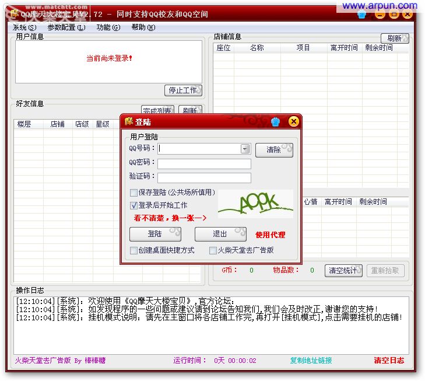This screenshot has width=425, height=381.
Task: Open the 功能(G) menu
Action: click(x=108, y=27)
